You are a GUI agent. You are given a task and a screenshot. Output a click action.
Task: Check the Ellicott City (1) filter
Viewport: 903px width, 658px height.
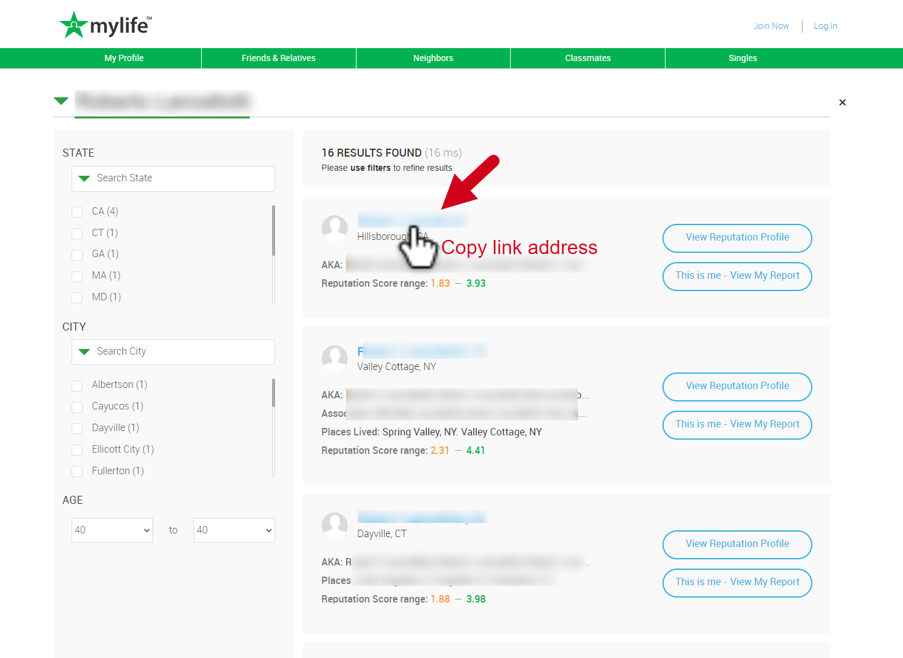77,450
